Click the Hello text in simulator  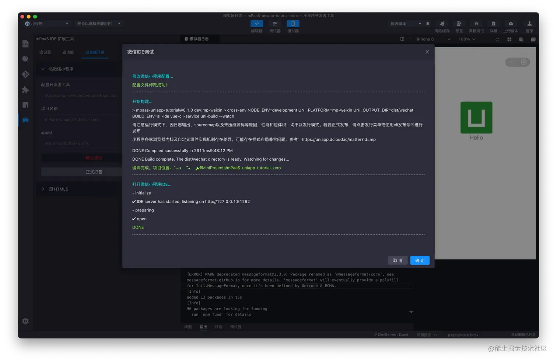(476, 138)
